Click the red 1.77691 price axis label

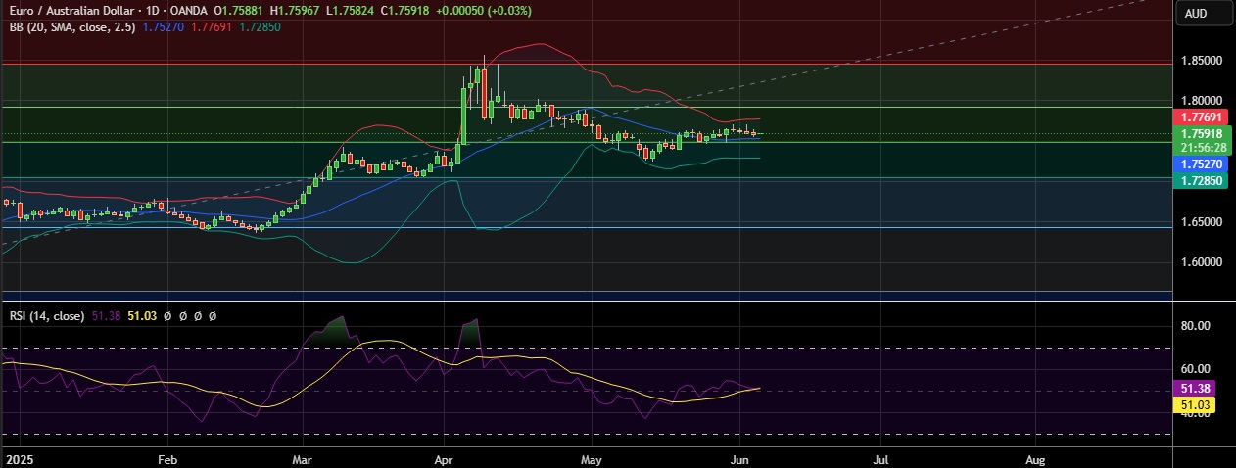pyautogui.click(x=1199, y=117)
